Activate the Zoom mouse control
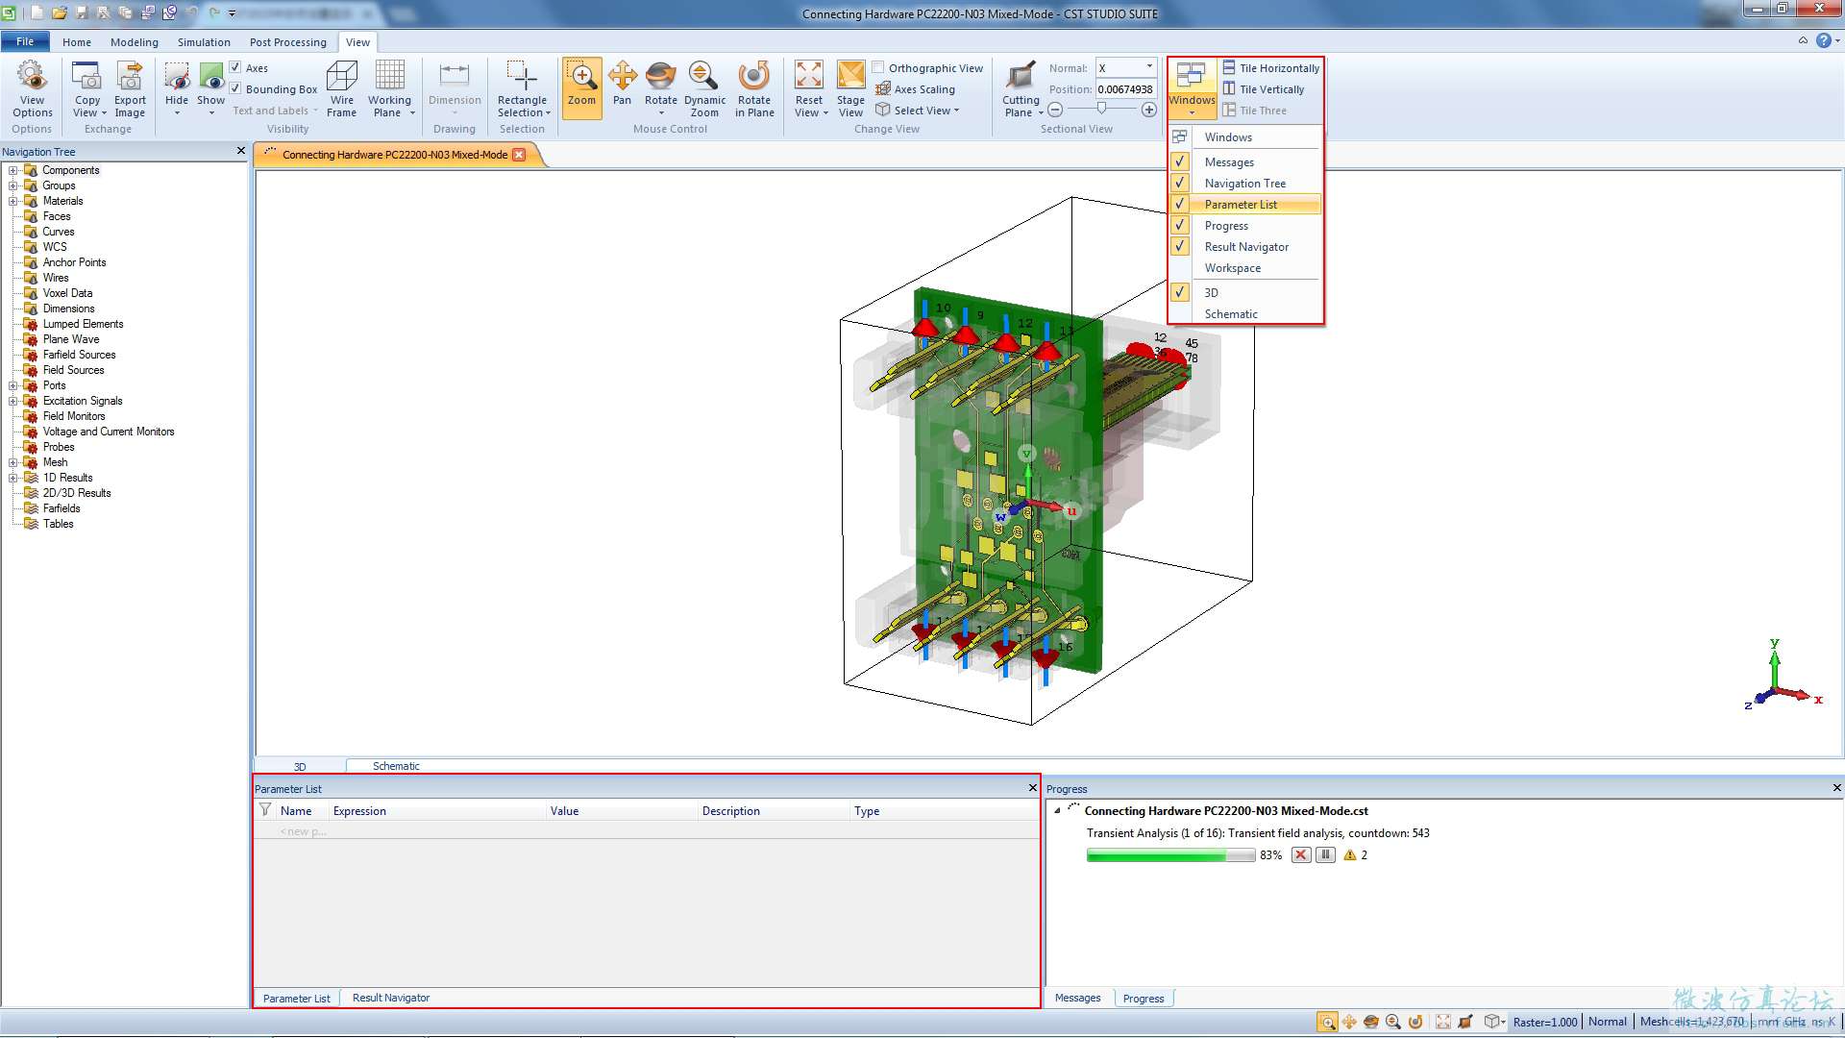Viewport: 1845px width, 1038px height. click(x=581, y=87)
